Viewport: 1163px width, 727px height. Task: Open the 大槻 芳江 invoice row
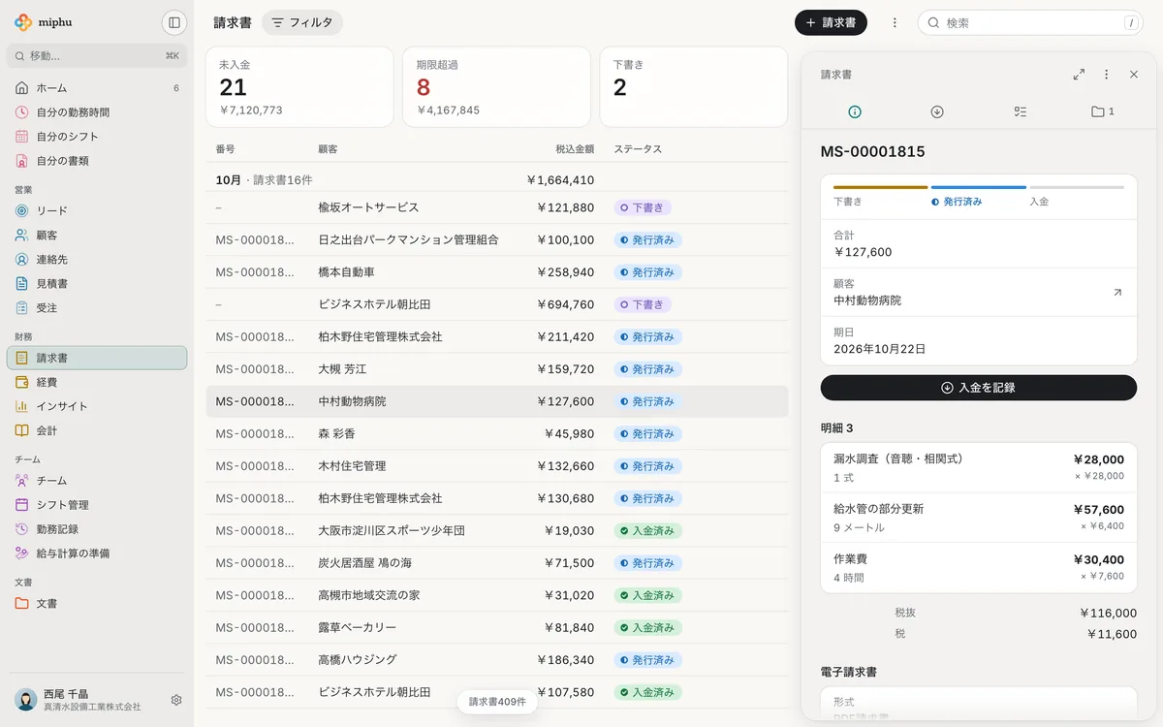click(496, 369)
